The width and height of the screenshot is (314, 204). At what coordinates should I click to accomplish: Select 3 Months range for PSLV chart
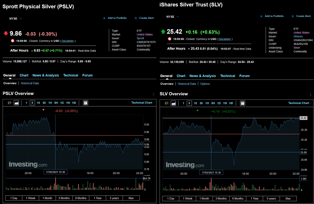click(x=64, y=198)
